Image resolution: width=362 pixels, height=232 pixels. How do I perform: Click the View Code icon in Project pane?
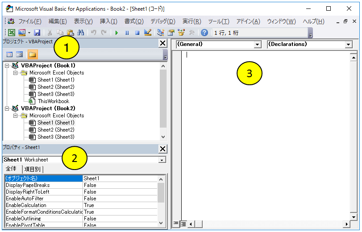point(9,54)
